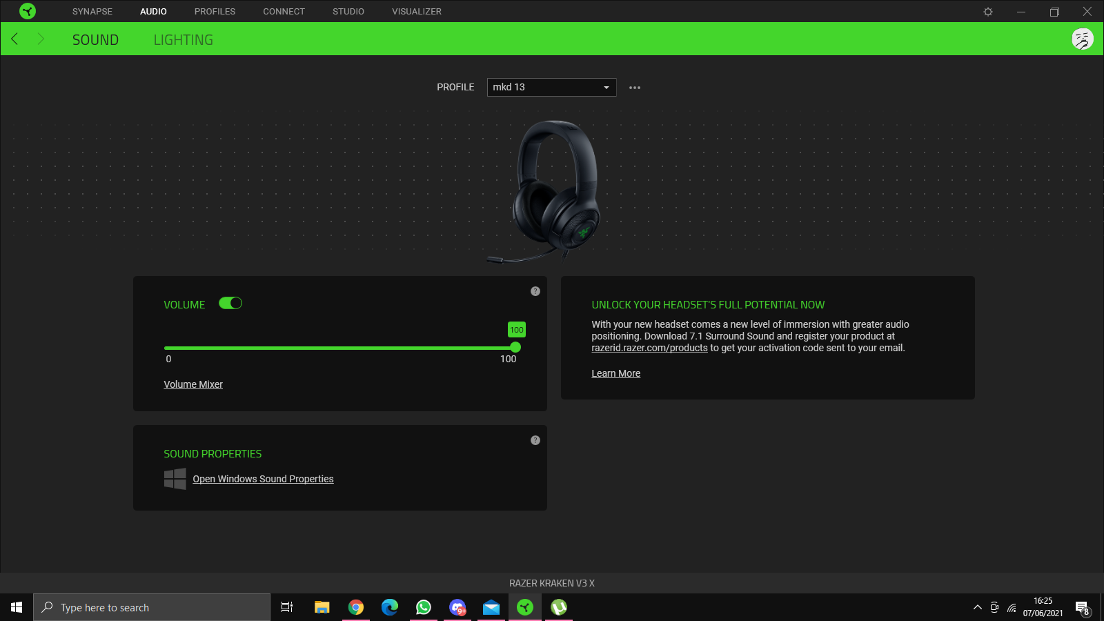Viewport: 1104px width, 621px height.
Task: Close the Razer Synapse window
Action: (x=1087, y=12)
